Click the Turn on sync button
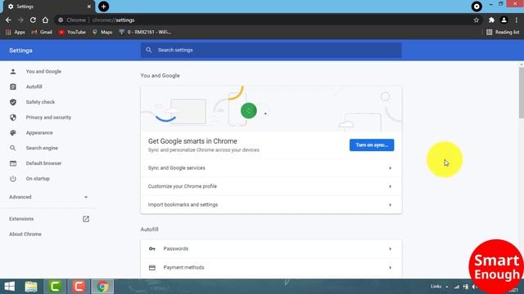Viewport: 524px width, 294px height. point(372,145)
